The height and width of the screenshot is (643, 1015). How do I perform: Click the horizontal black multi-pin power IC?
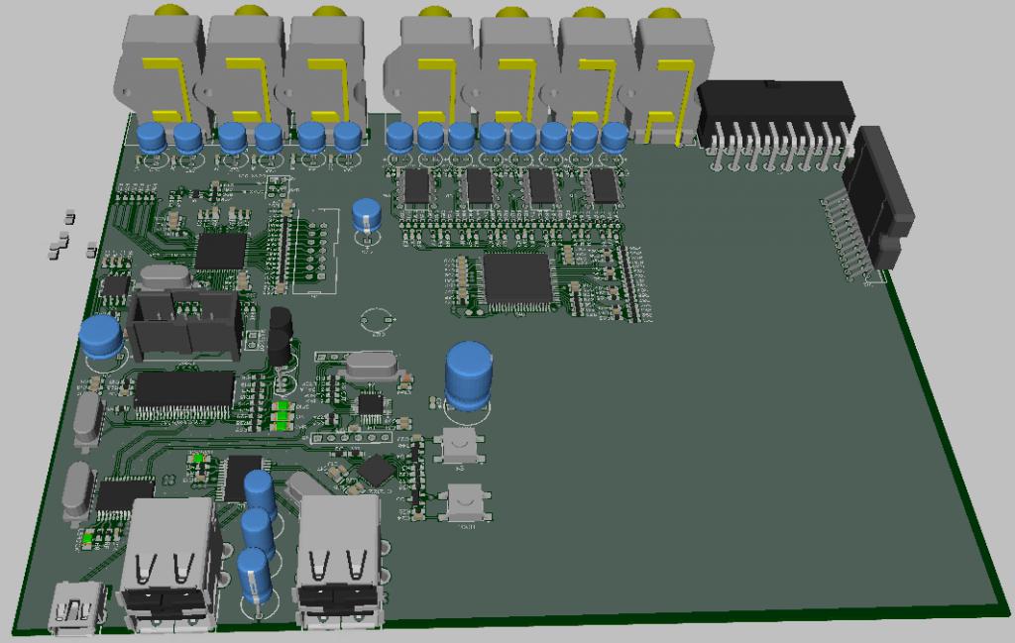pyautogui.click(x=777, y=114)
